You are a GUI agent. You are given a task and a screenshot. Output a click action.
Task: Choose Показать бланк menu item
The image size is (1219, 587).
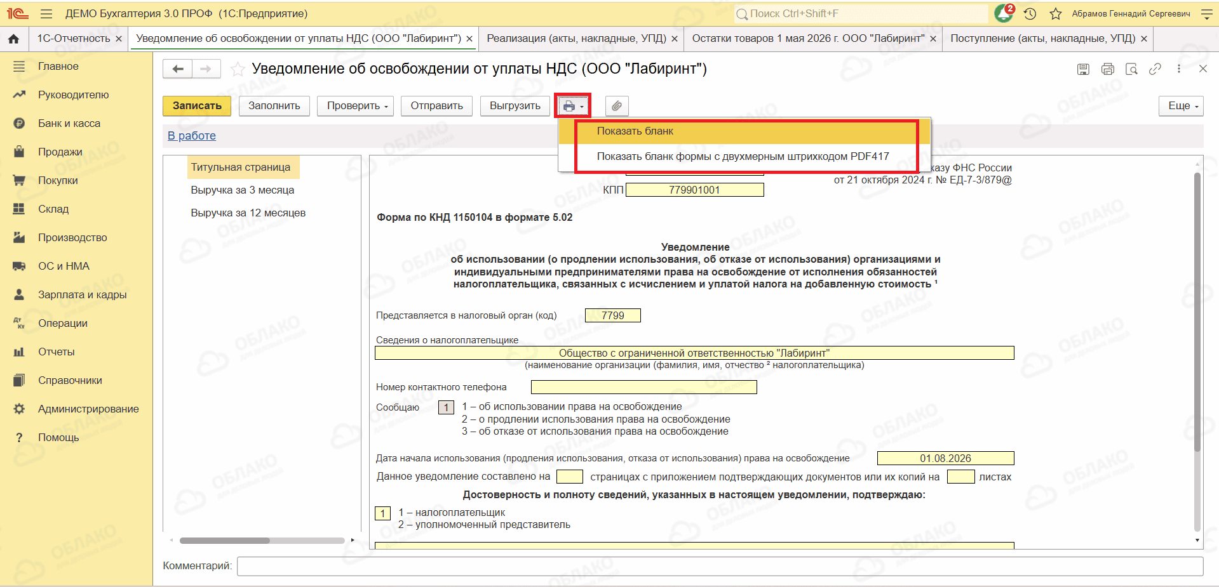(744, 131)
